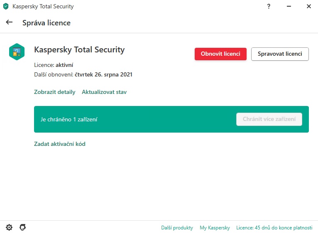This screenshot has width=318, height=234.
Task: Click the Licence: 45 dnů do konce platnosti link
Action: [274, 228]
